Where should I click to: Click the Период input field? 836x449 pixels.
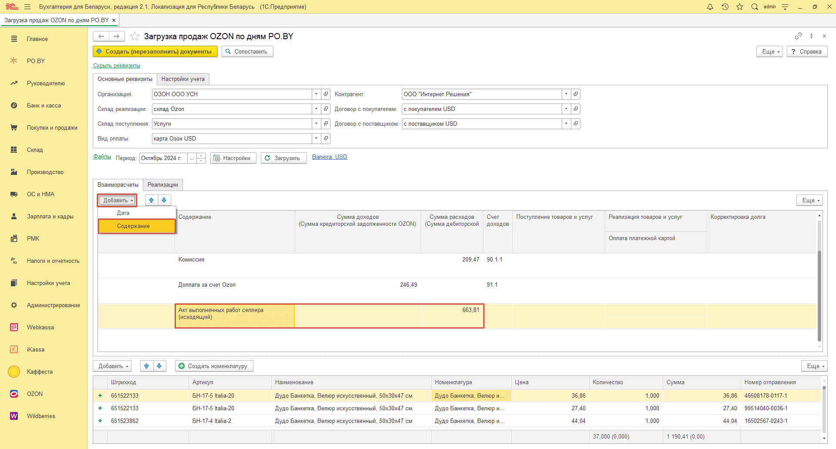click(x=164, y=158)
